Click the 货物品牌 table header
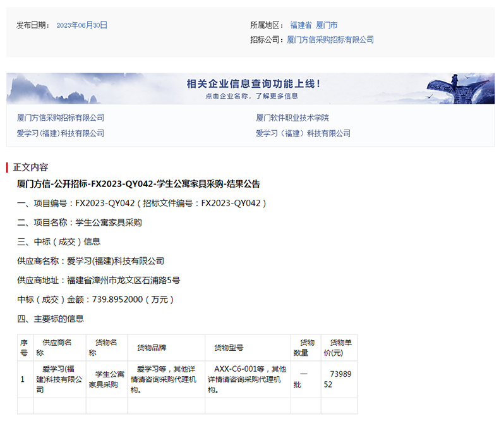 (166, 348)
